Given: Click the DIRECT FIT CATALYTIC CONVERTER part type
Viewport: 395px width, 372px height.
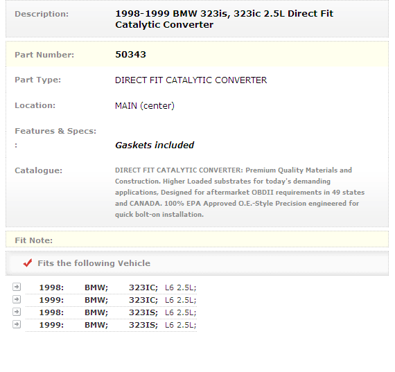Looking at the screenshot, I should [x=191, y=80].
